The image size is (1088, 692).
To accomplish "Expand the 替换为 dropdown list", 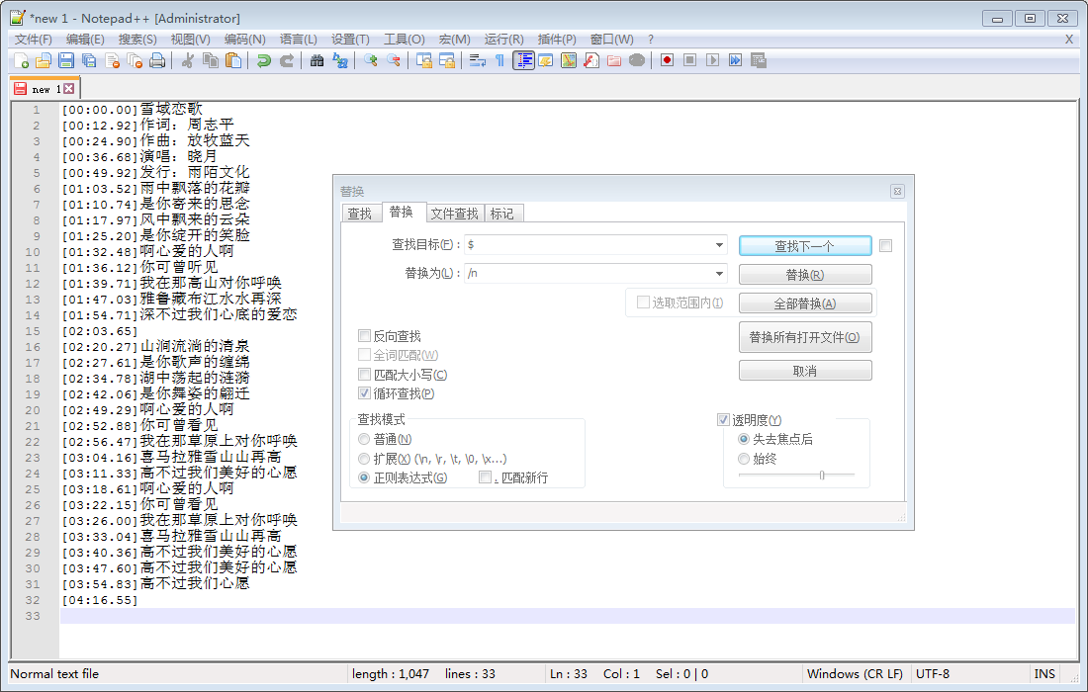I will (719, 274).
